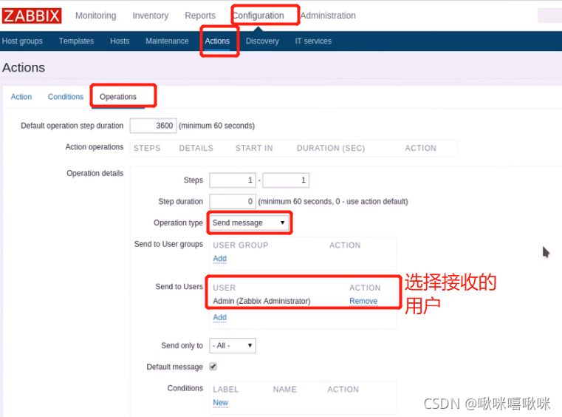Focus the Steps to field

pos(286,180)
